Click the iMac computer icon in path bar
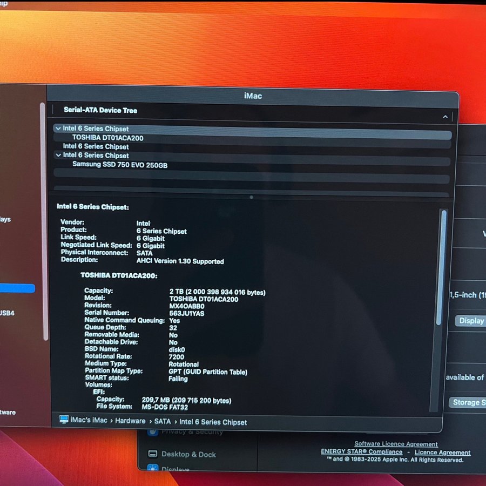This screenshot has width=486, height=486. click(64, 420)
